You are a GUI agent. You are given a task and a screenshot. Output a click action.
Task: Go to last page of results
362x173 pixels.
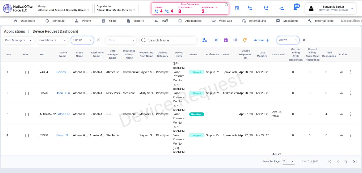(x=355, y=162)
